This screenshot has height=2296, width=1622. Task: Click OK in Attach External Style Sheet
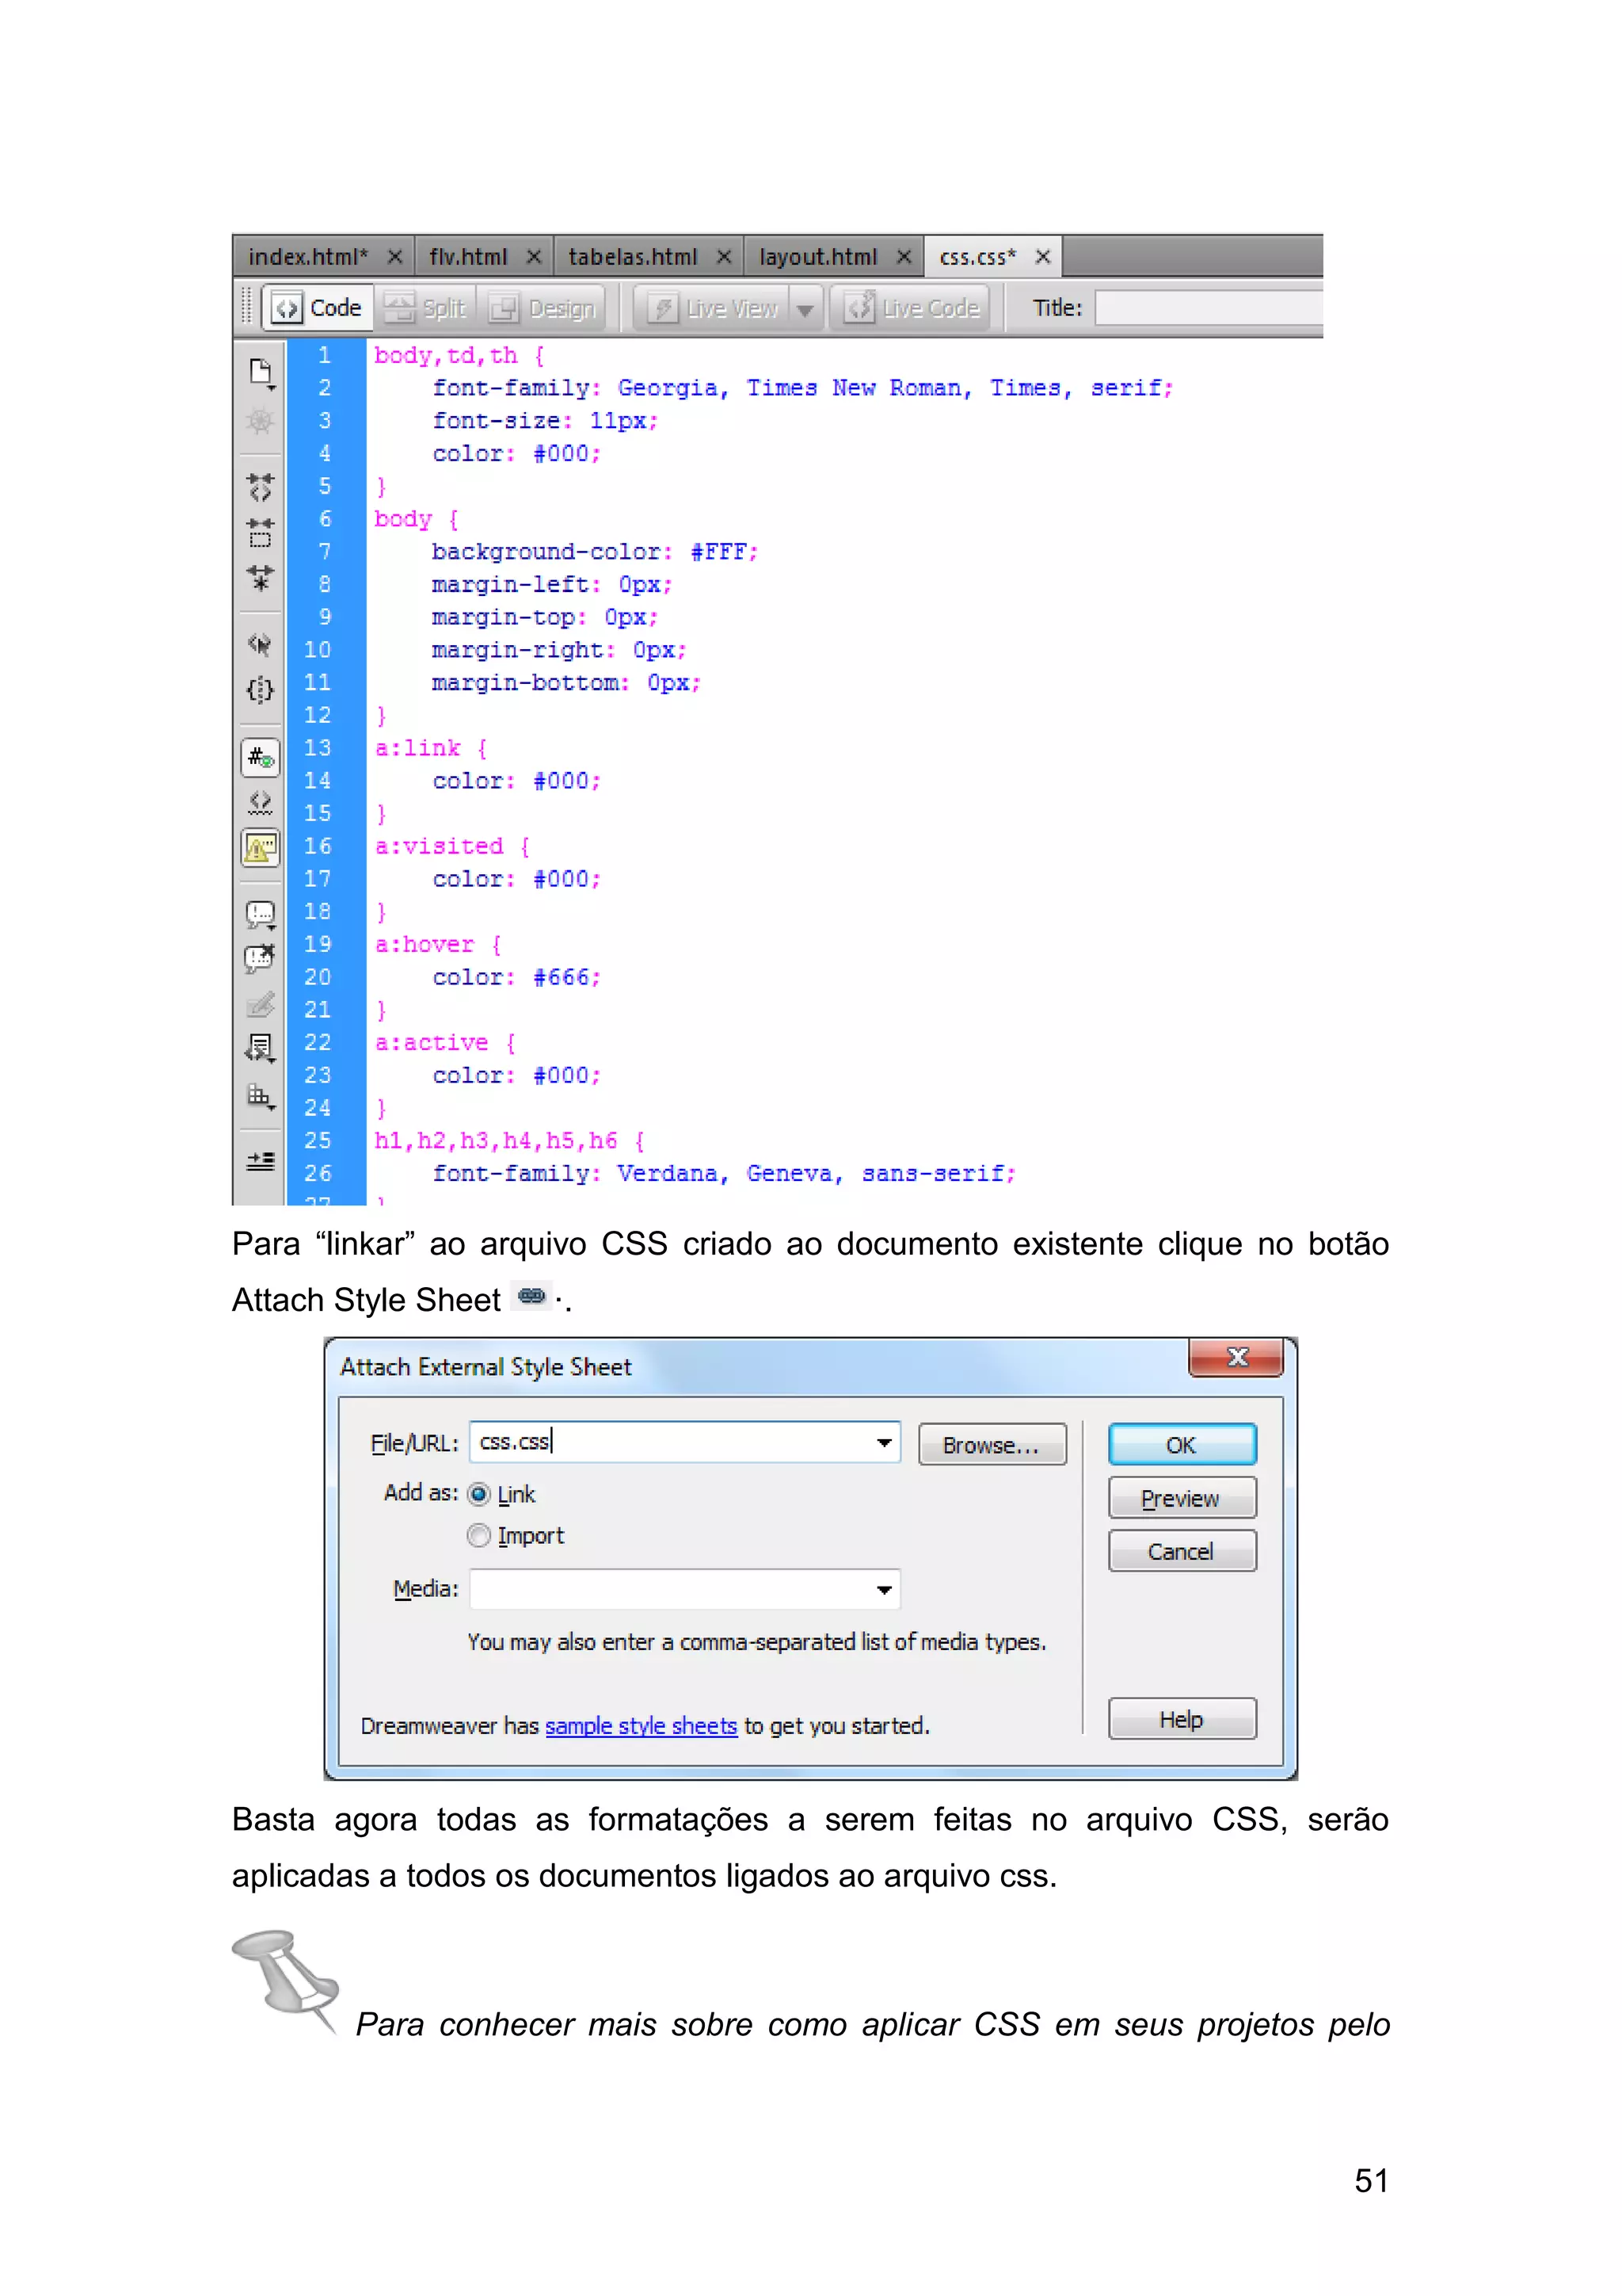(1182, 1445)
